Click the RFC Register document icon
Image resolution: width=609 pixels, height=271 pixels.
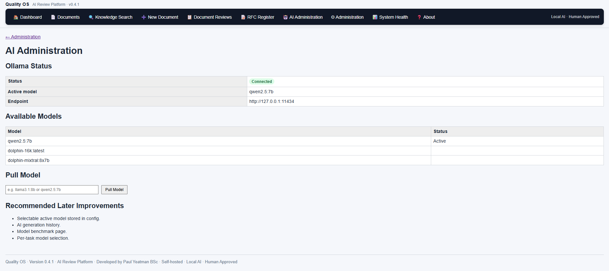click(243, 17)
